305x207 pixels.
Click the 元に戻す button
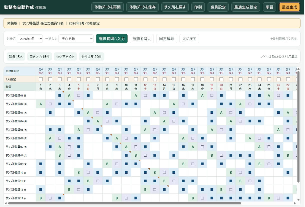coord(189,39)
